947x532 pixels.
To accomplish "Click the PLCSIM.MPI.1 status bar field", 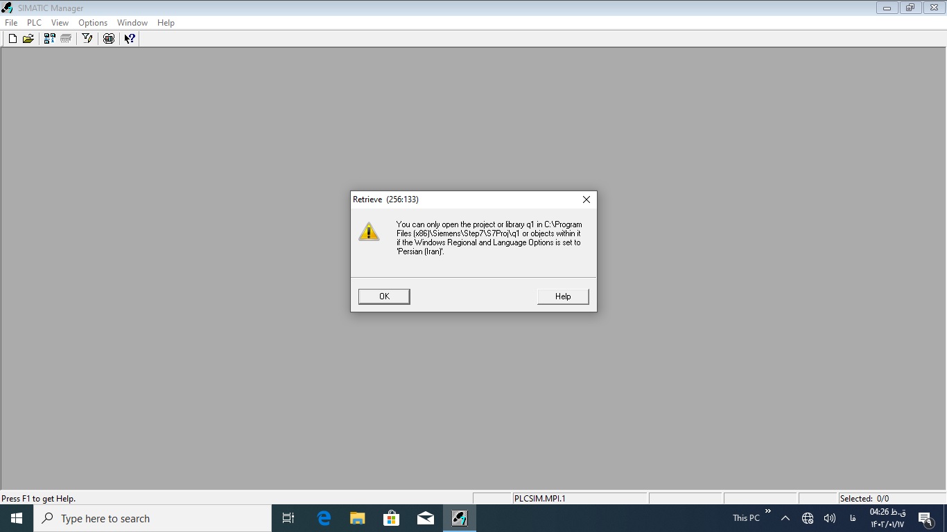I will [580, 499].
